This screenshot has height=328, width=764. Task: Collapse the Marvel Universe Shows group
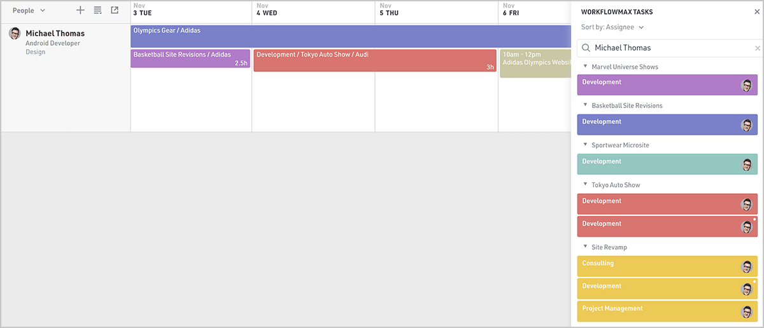585,66
